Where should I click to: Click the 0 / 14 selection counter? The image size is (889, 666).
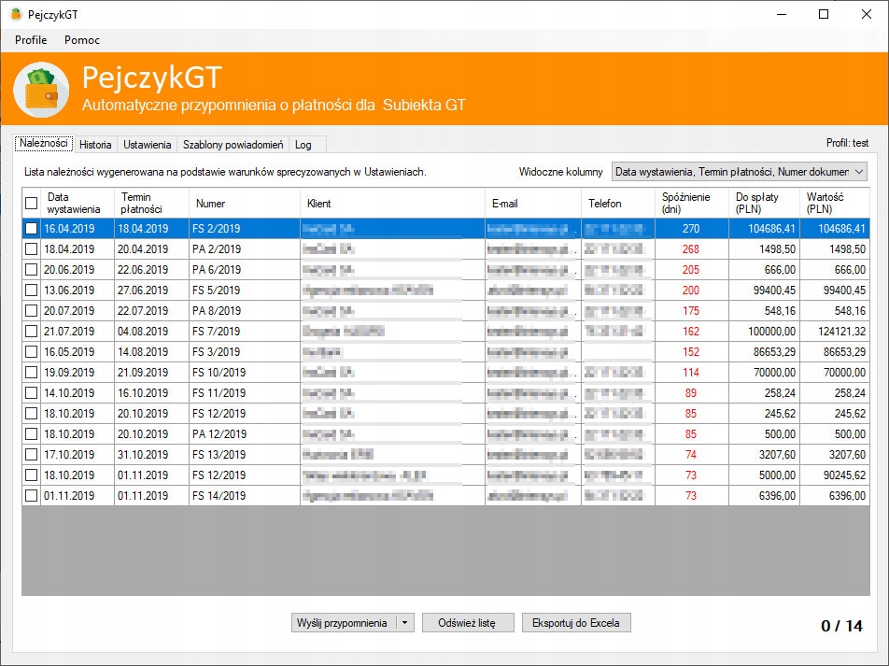841,626
